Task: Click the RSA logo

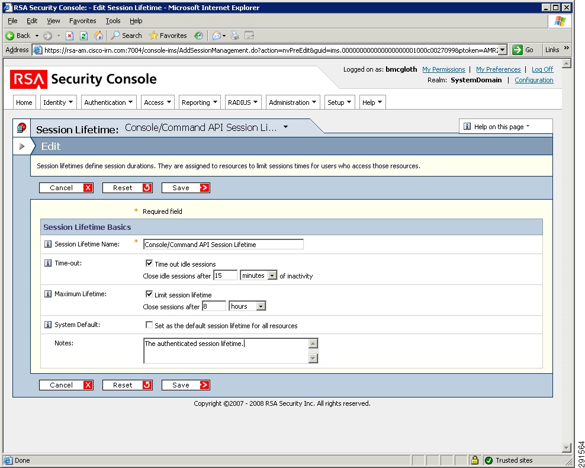Action: pyautogui.click(x=29, y=79)
